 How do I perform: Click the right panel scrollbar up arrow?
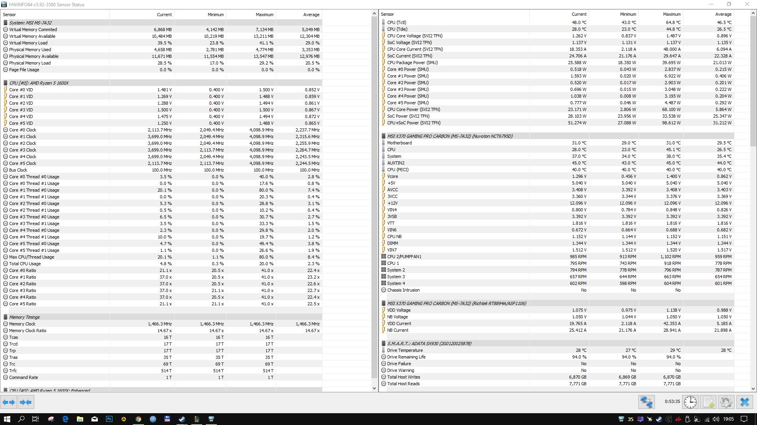pos(753,13)
